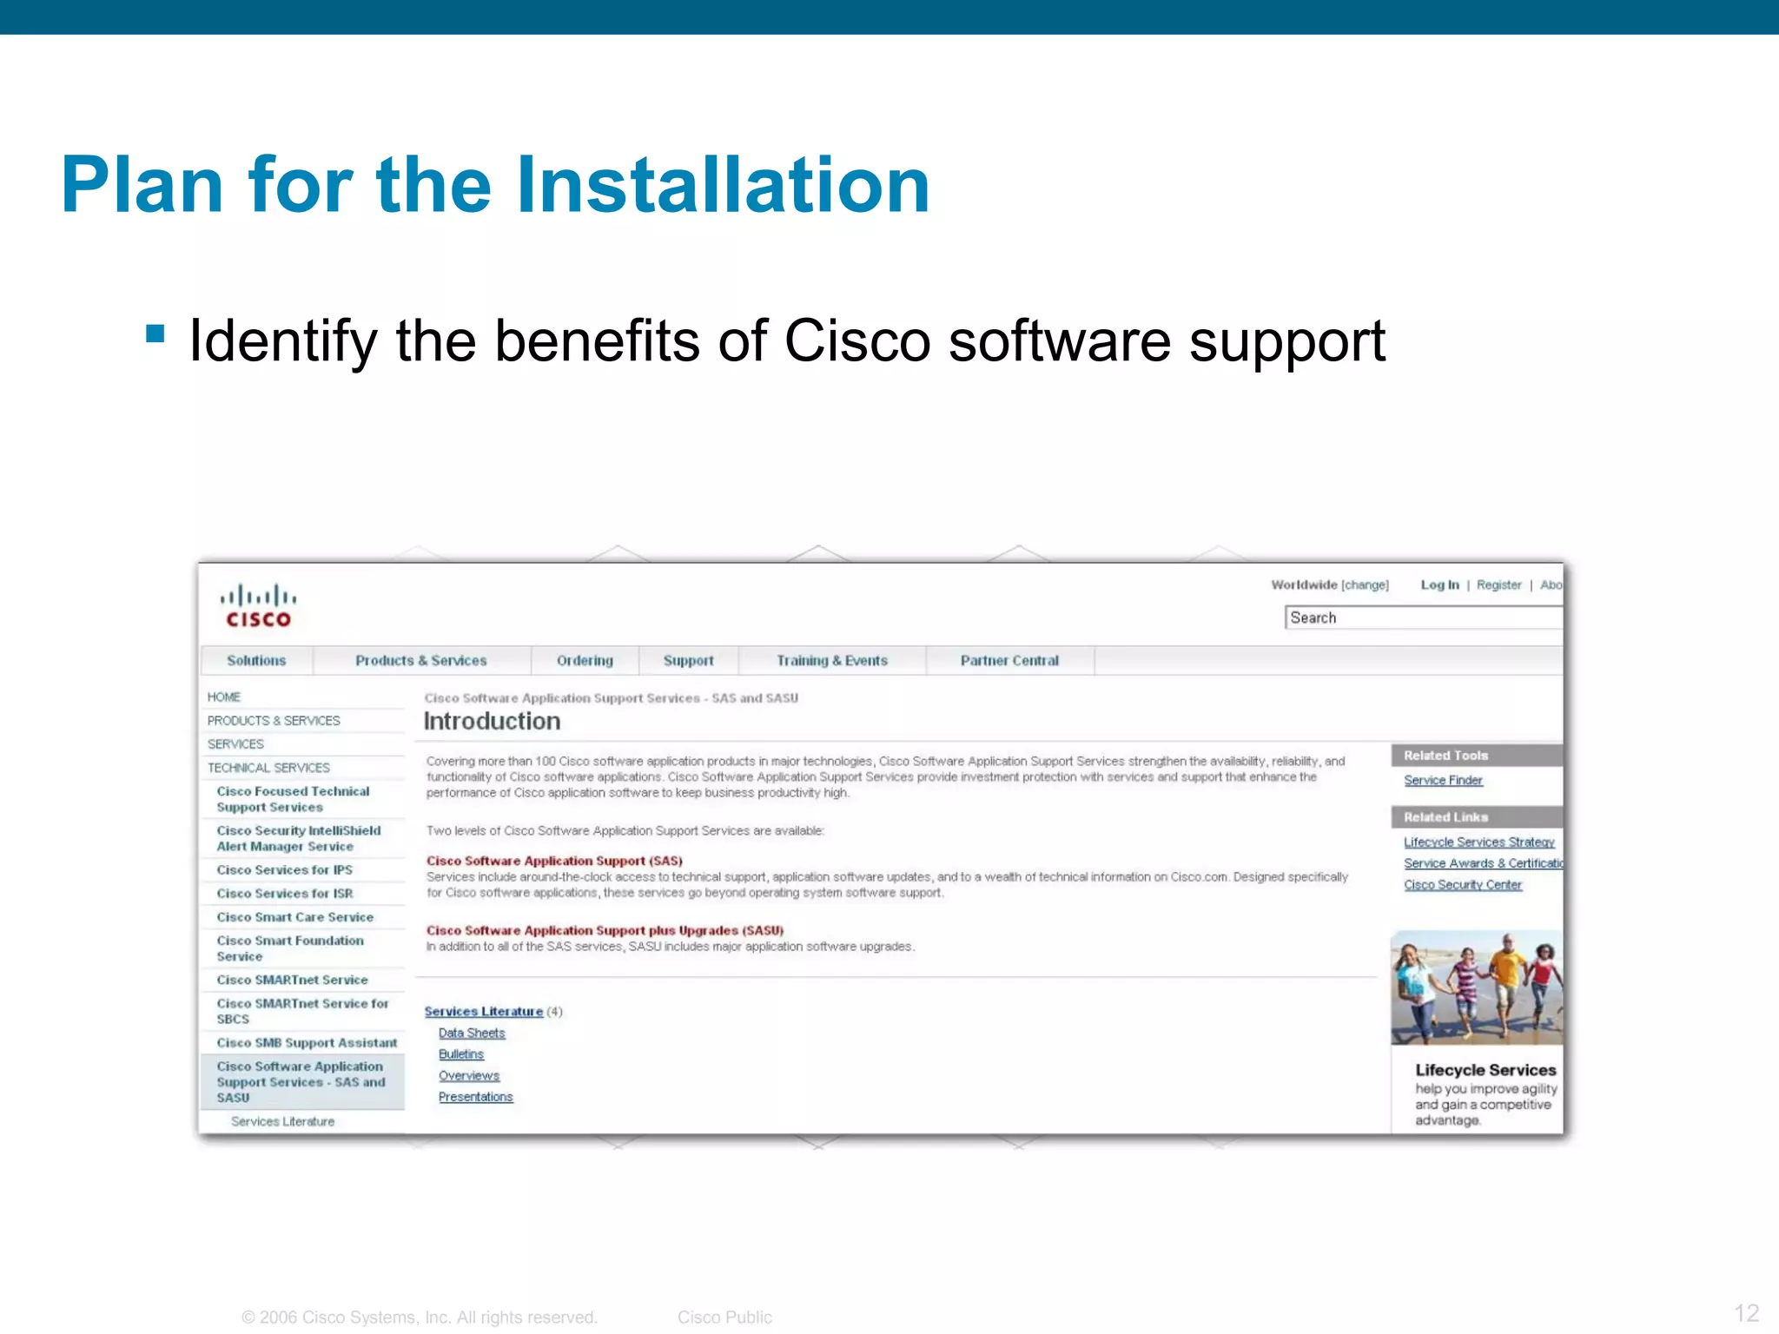The width and height of the screenshot is (1779, 1334).
Task: Click the Related Tools panel header
Action: 1477,756
